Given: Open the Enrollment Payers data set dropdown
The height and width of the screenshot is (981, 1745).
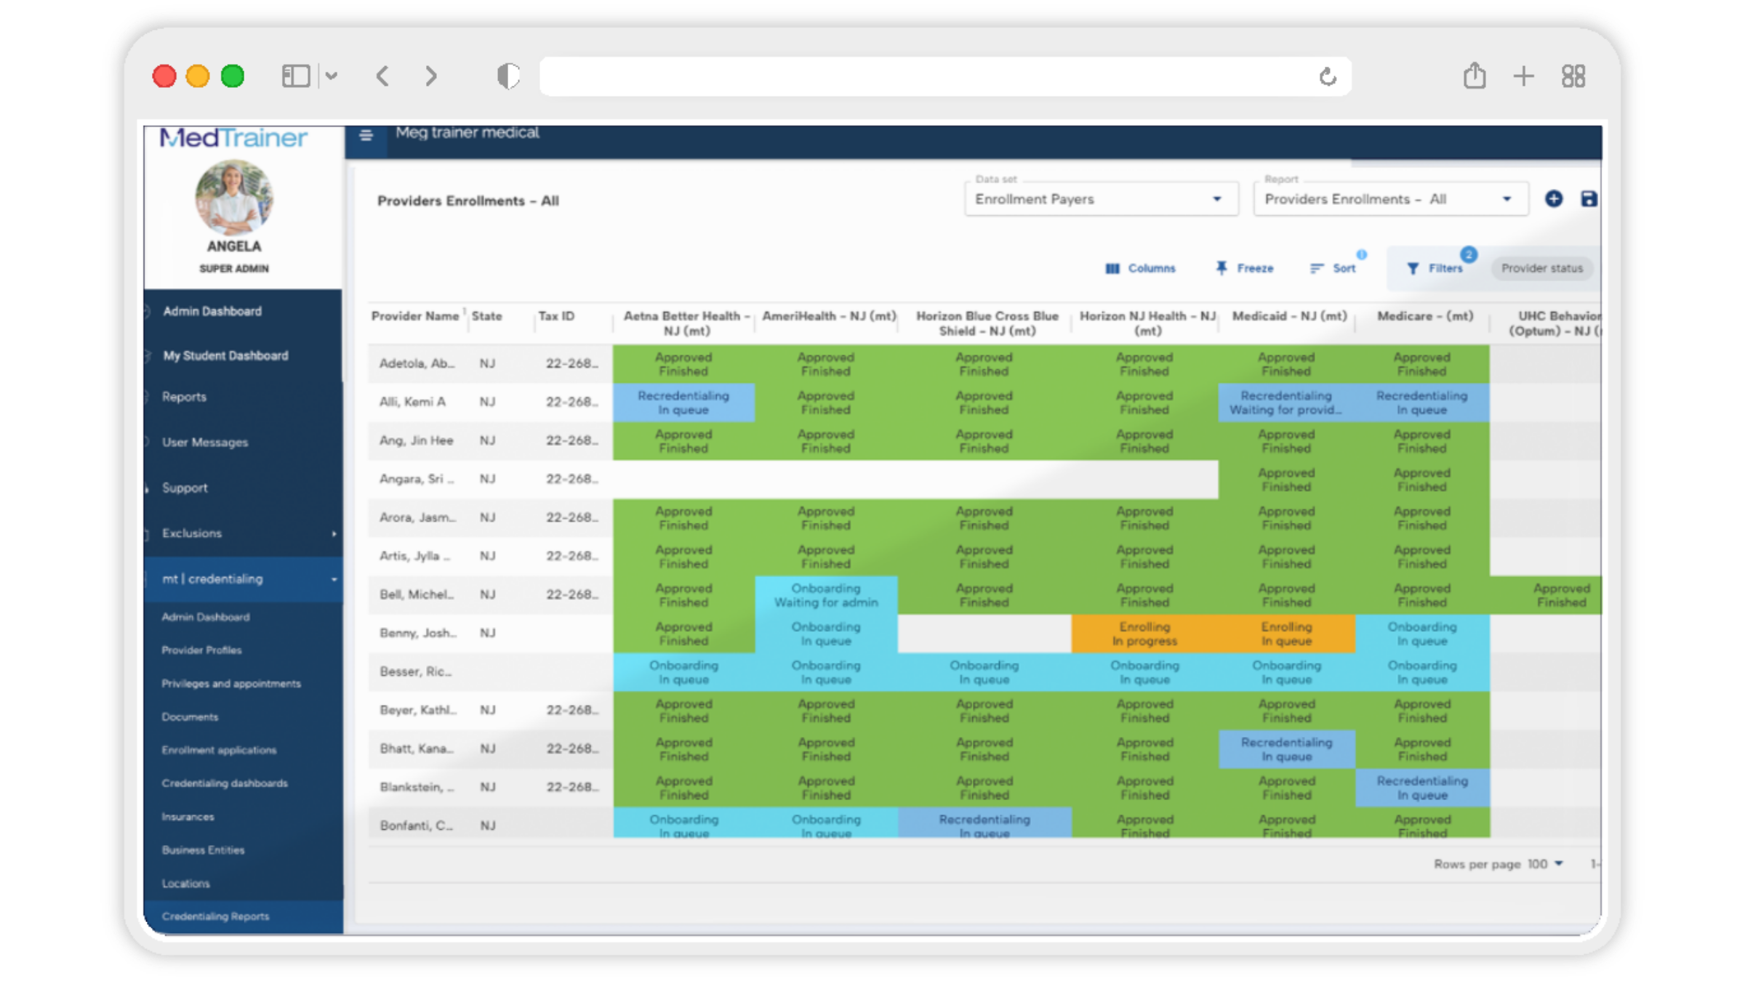Looking at the screenshot, I should tap(1101, 199).
